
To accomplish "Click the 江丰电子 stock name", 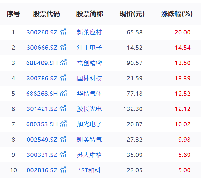I will click(89, 48).
